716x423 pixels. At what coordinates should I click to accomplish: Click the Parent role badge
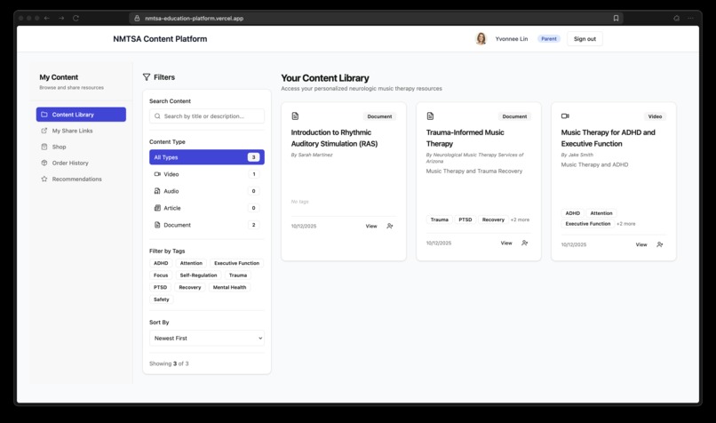point(548,39)
